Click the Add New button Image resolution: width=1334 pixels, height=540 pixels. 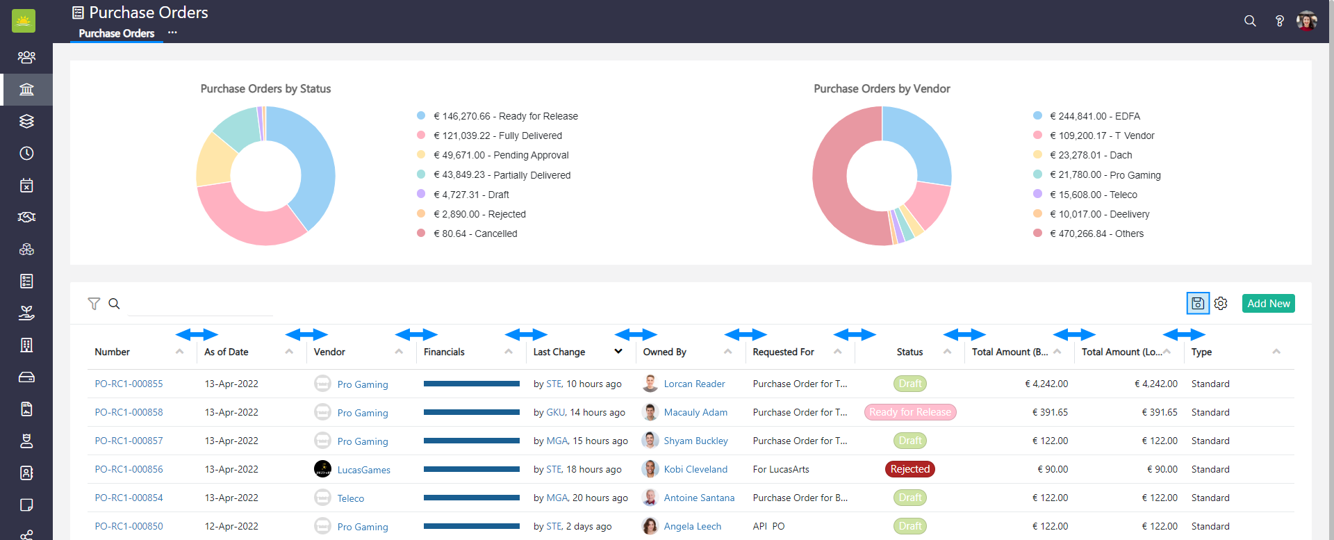pos(1268,304)
